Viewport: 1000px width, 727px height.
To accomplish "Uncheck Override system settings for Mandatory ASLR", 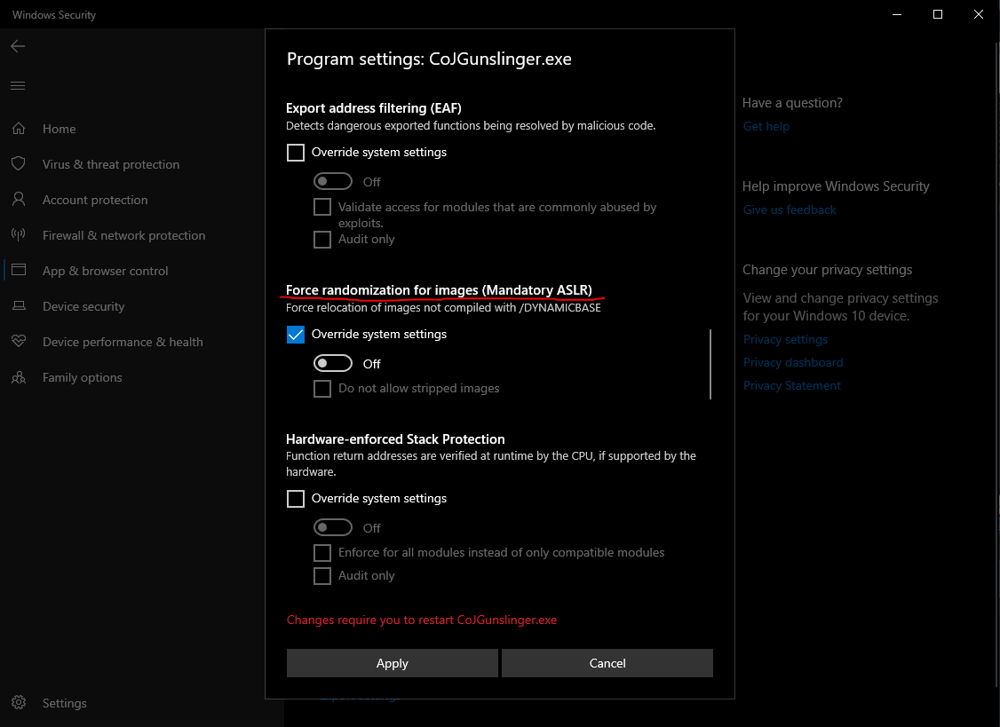I will coord(296,335).
